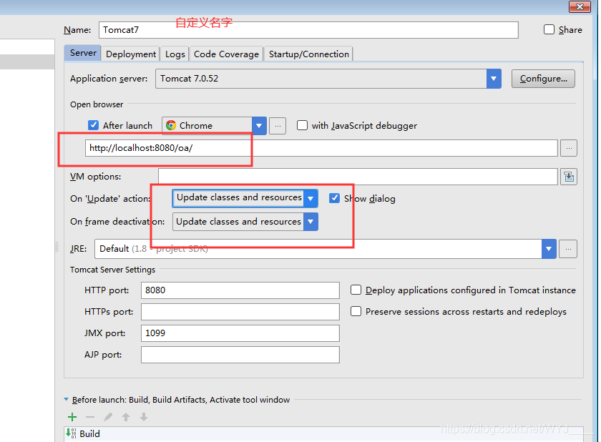The width and height of the screenshot is (601, 442).
Task: Click the localhost:8080/oa/ URL field
Action: pos(321,148)
